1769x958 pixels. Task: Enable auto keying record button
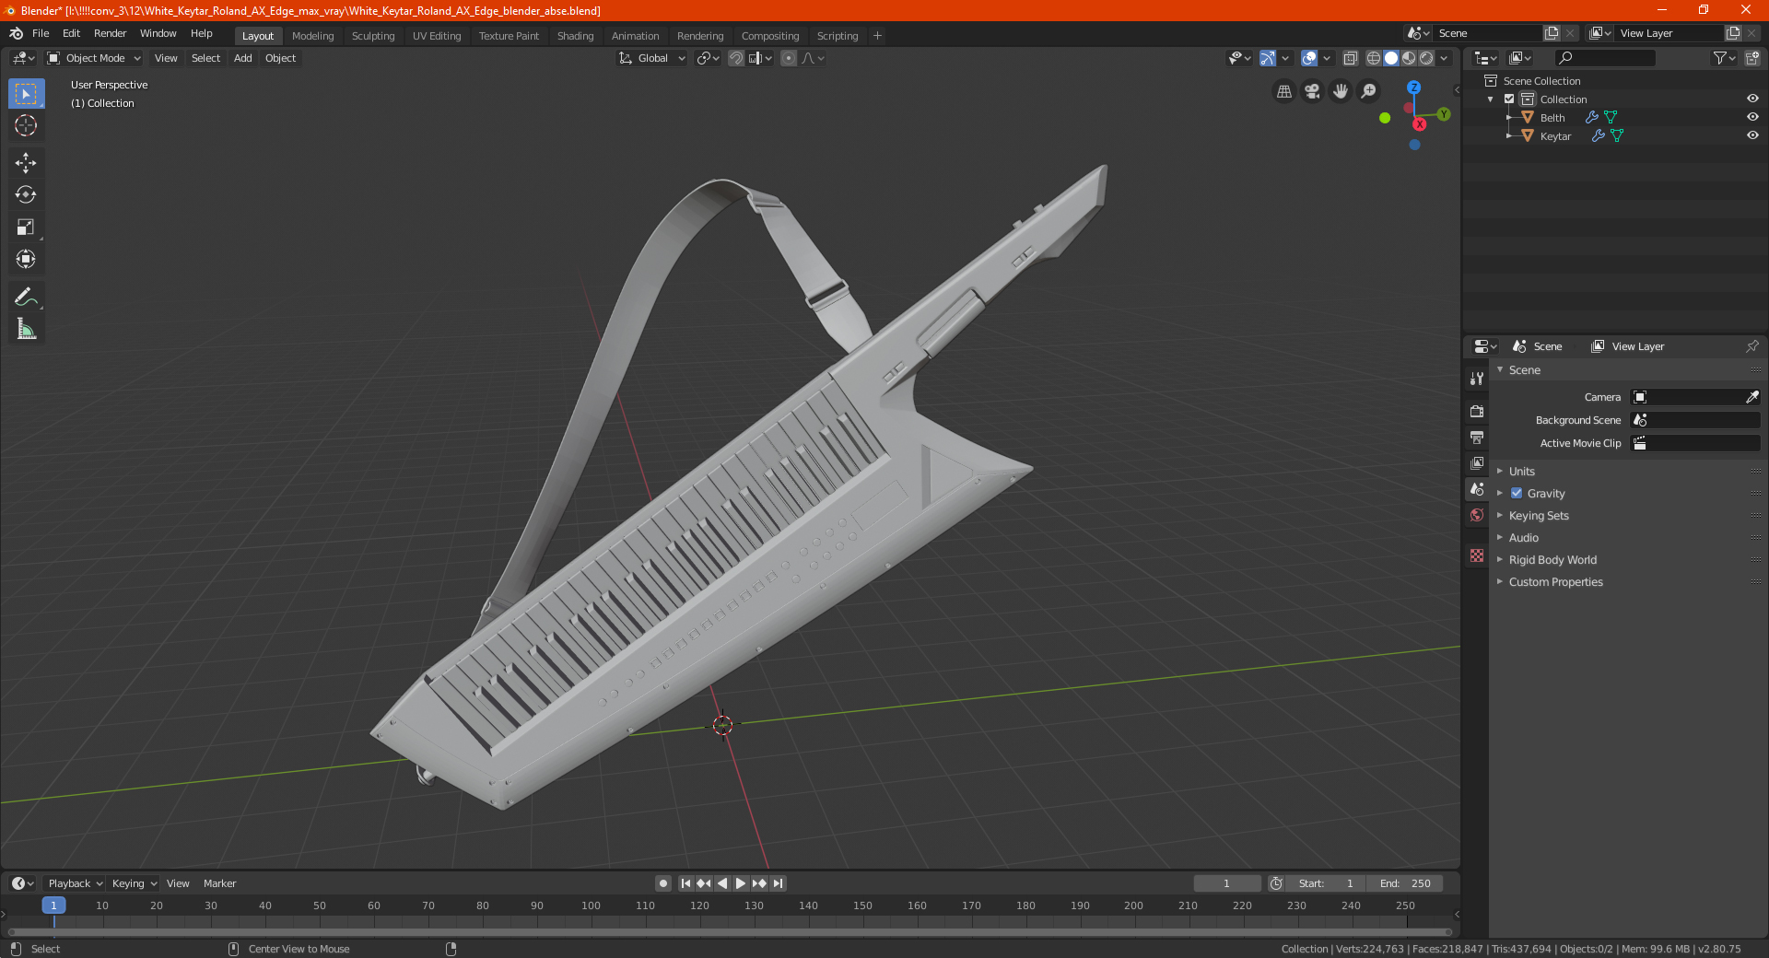[663, 883]
